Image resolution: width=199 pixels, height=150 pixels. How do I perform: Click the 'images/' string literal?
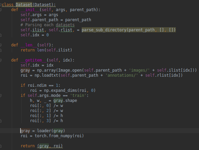140,70
